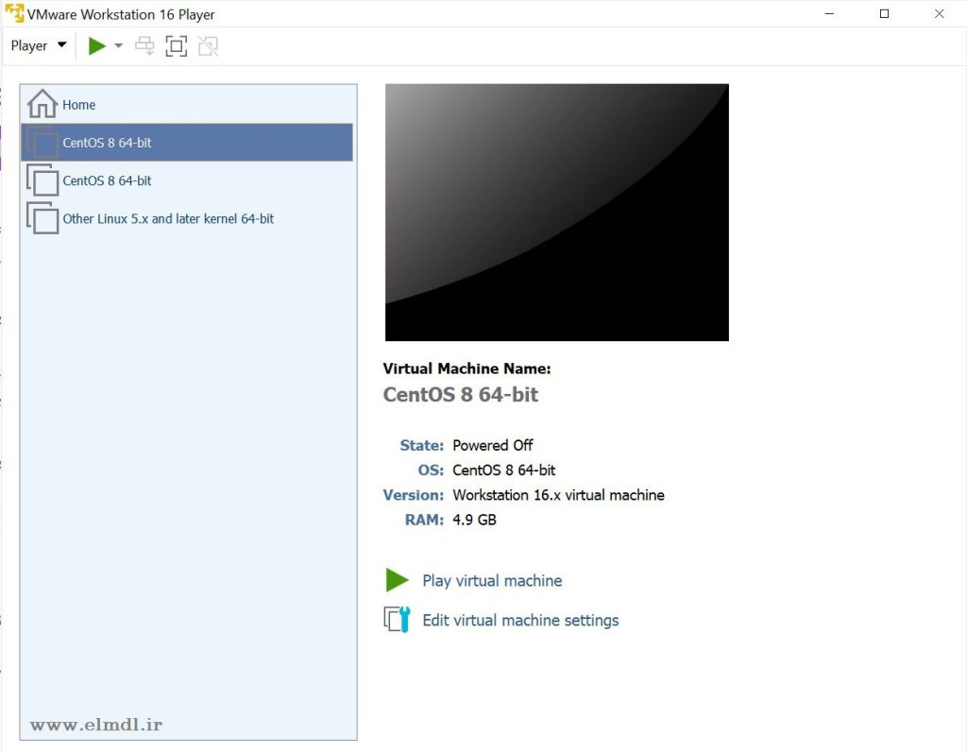Click the green triangle beside Play virtual machine

pos(397,580)
